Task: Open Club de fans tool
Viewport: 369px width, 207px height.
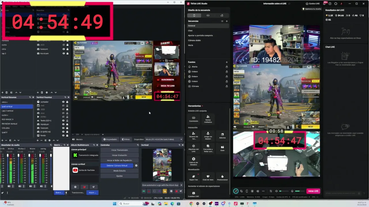Action: pyautogui.click(x=208, y=177)
